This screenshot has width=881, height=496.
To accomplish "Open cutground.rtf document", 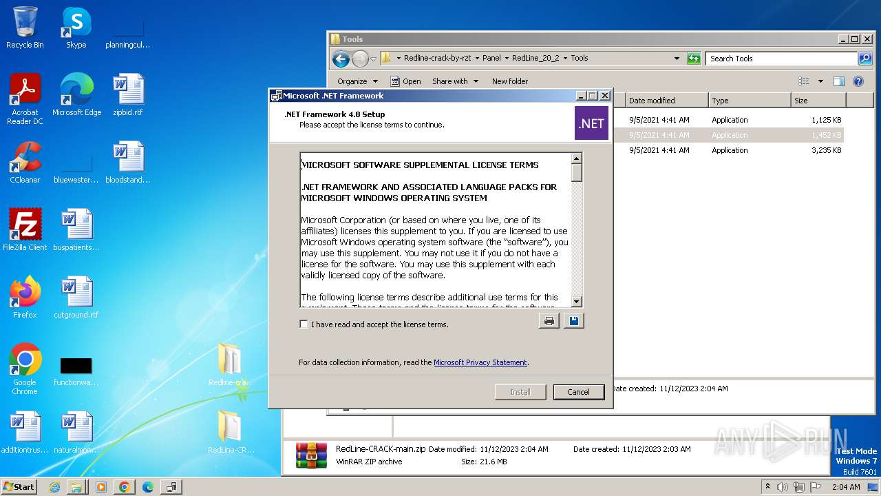I will pos(76,298).
